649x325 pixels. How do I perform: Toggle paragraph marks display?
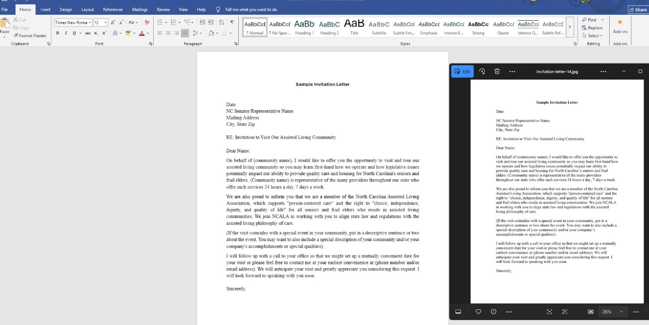coord(232,22)
